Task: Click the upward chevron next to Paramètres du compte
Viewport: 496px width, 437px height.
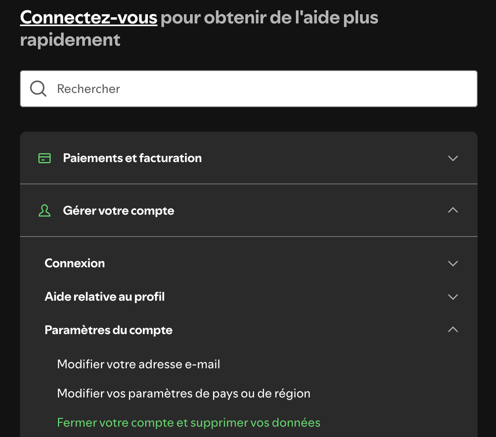Action: pos(453,329)
